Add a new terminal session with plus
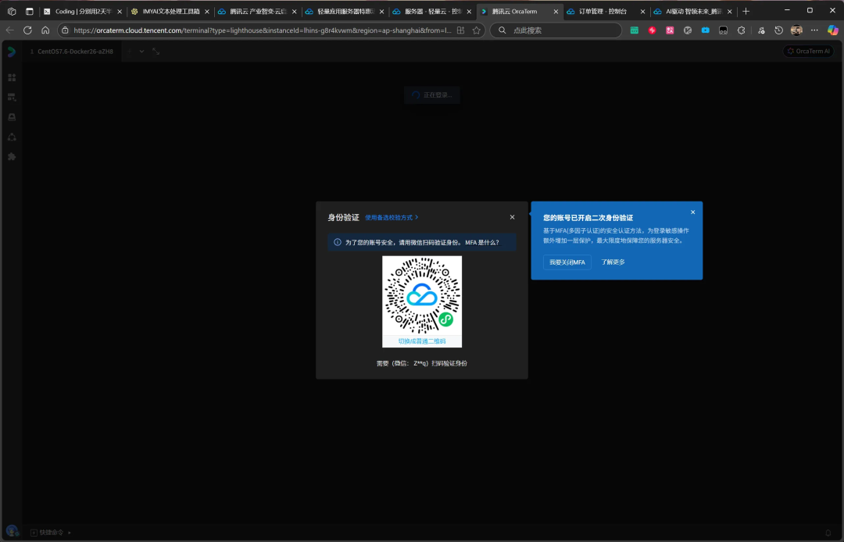The image size is (844, 542). 129,52
